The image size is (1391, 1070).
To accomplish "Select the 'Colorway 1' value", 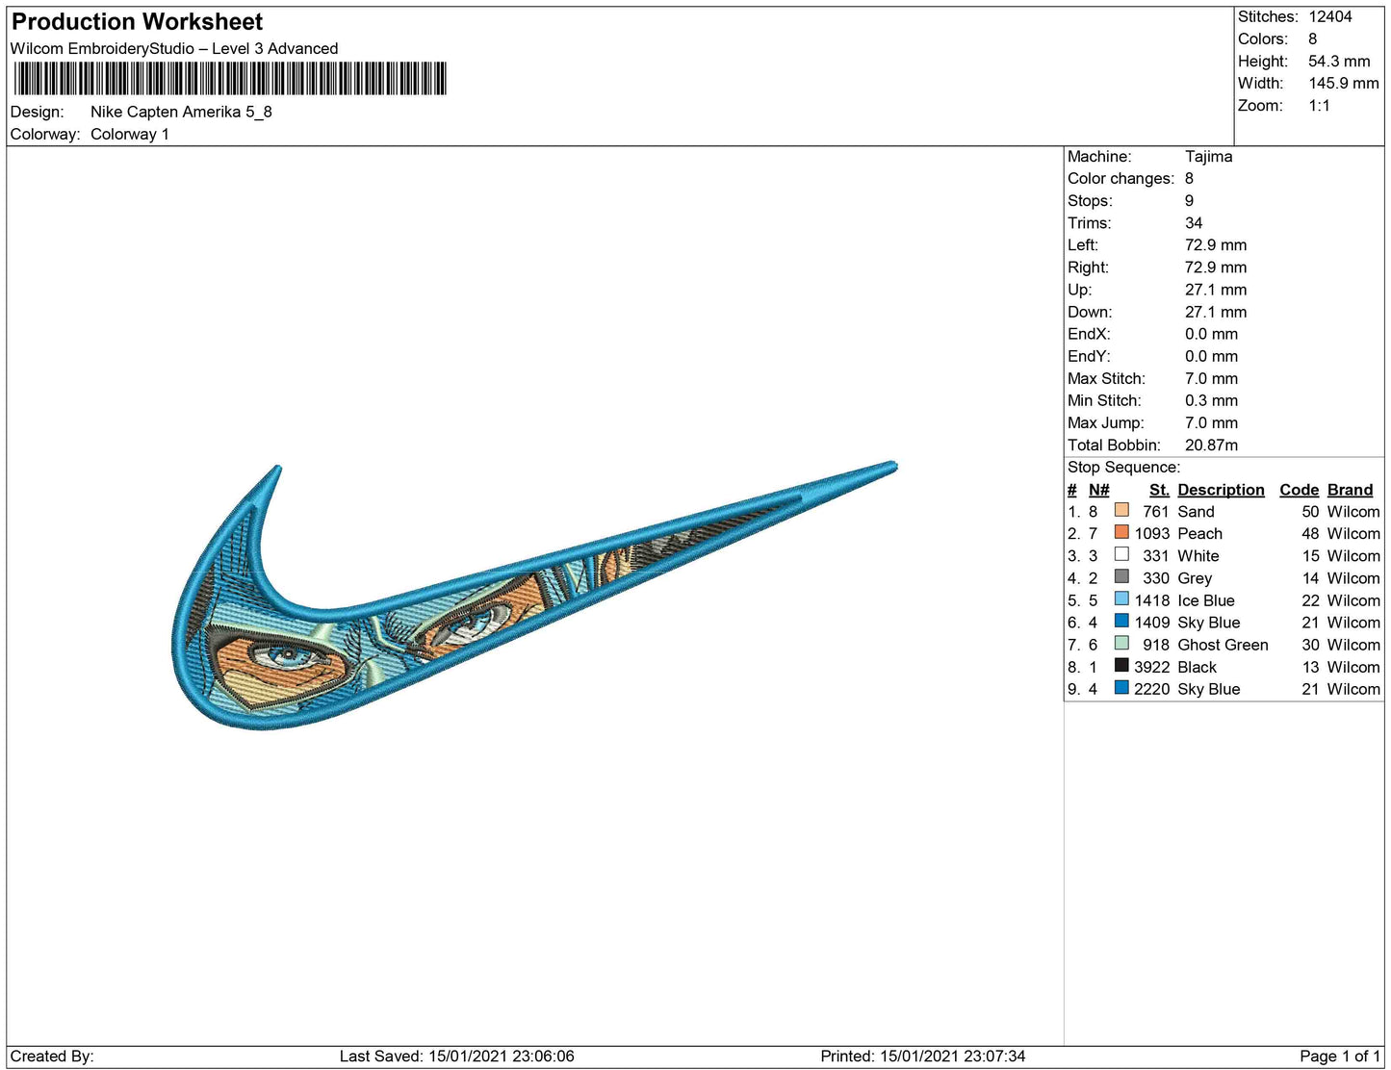I will tap(130, 134).
